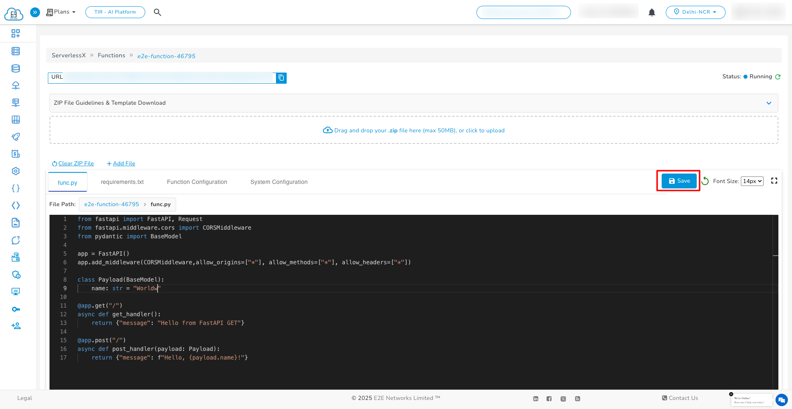Save the func.py code changes
The width and height of the screenshot is (792, 409).
(678, 181)
